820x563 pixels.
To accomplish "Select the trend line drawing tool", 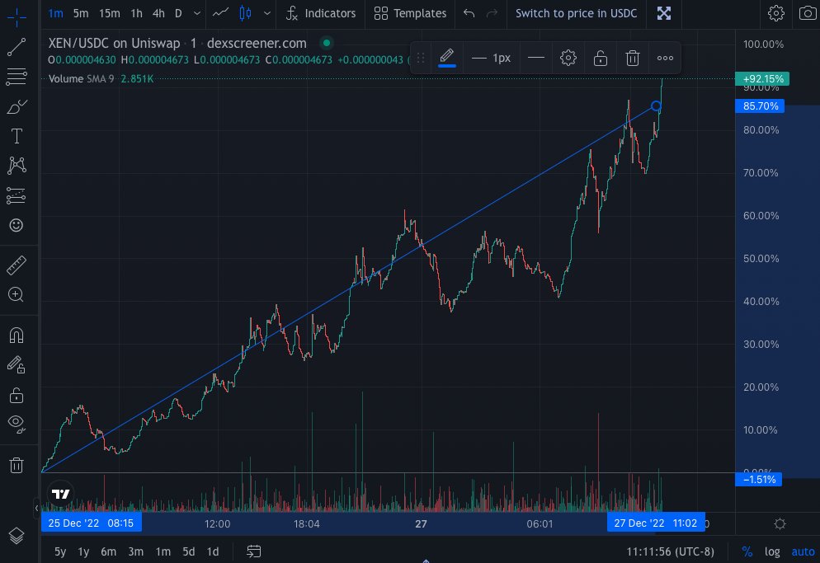I will point(16,47).
